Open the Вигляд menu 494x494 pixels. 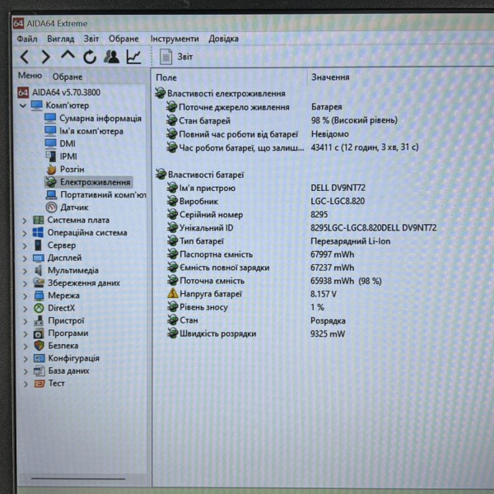coord(60,39)
